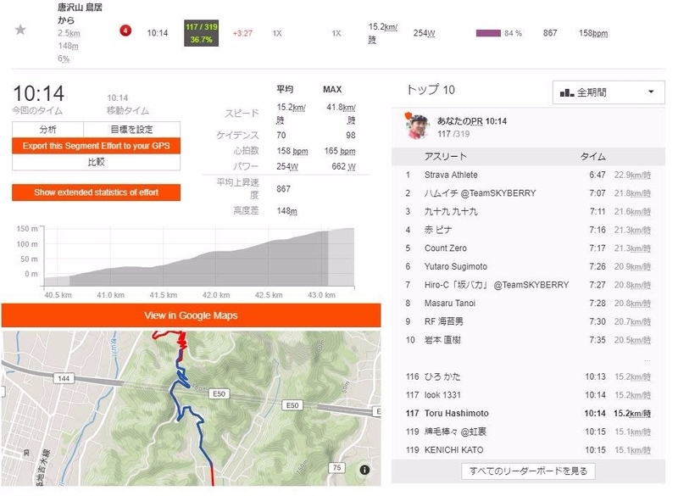Open Hiro-C「坂バカ」 @TeamSKYBERRY entry
Screen dimensions: 678x496
[x=497, y=285]
